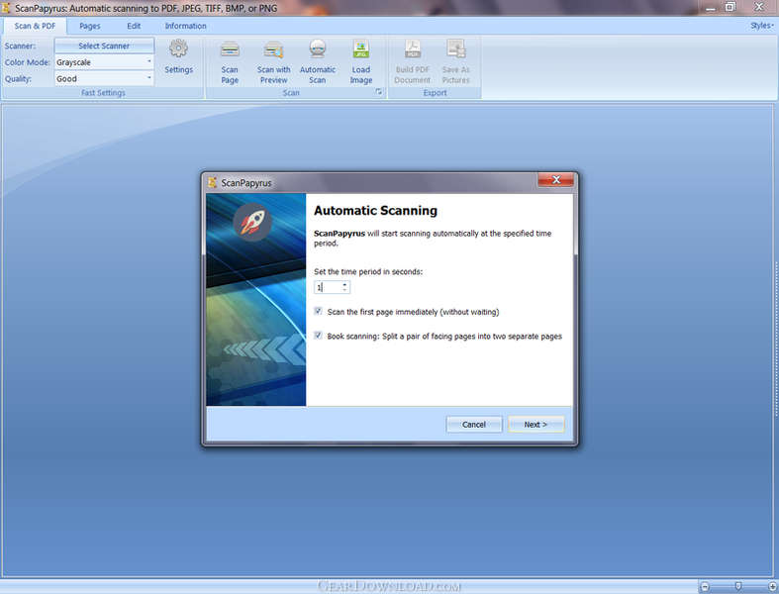Click the Load Image icon
The image size is (779, 594).
360,49
